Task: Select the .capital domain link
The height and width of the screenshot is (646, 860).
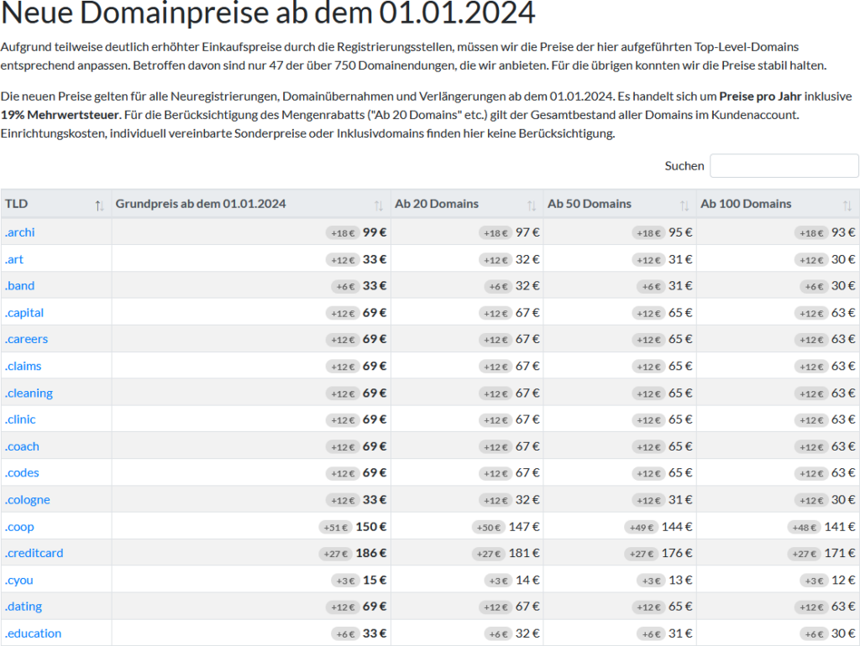Action: tap(24, 313)
